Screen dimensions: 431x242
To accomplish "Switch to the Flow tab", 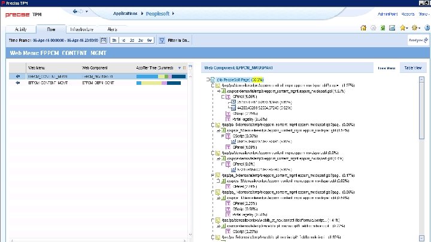I will (51, 29).
